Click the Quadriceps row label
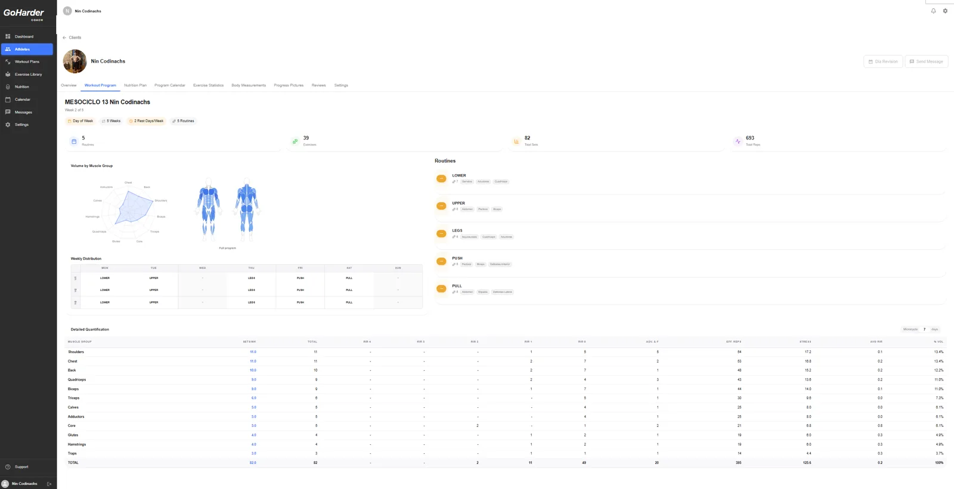The image size is (954, 489). [x=77, y=380]
